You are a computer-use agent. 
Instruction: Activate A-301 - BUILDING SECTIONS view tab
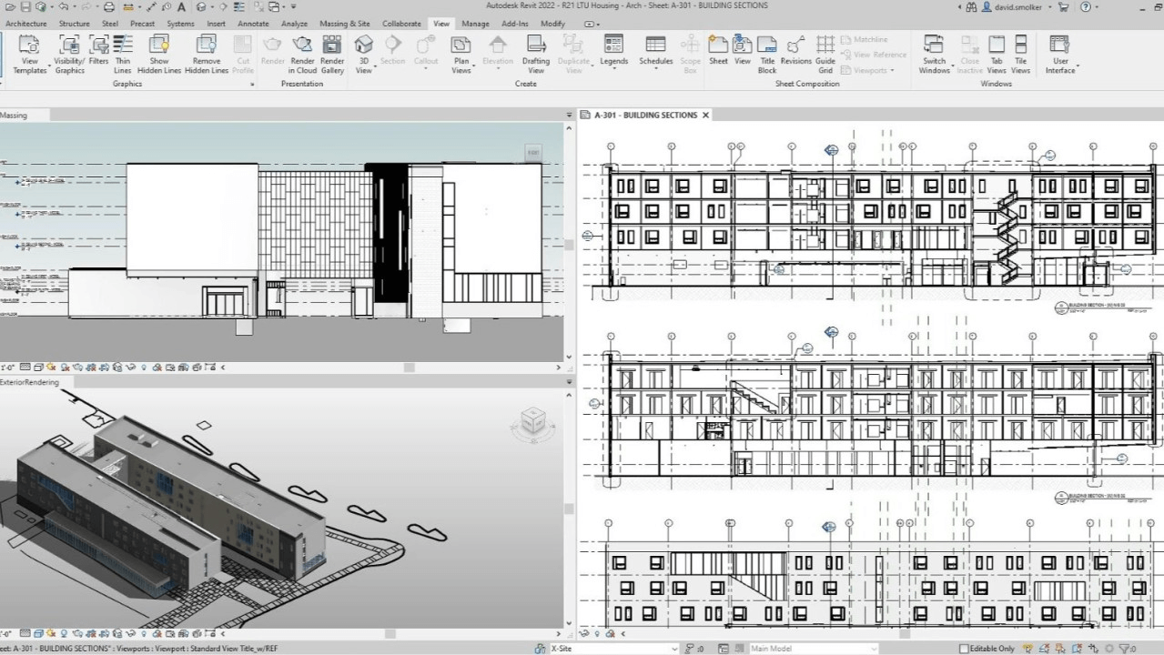pos(645,116)
